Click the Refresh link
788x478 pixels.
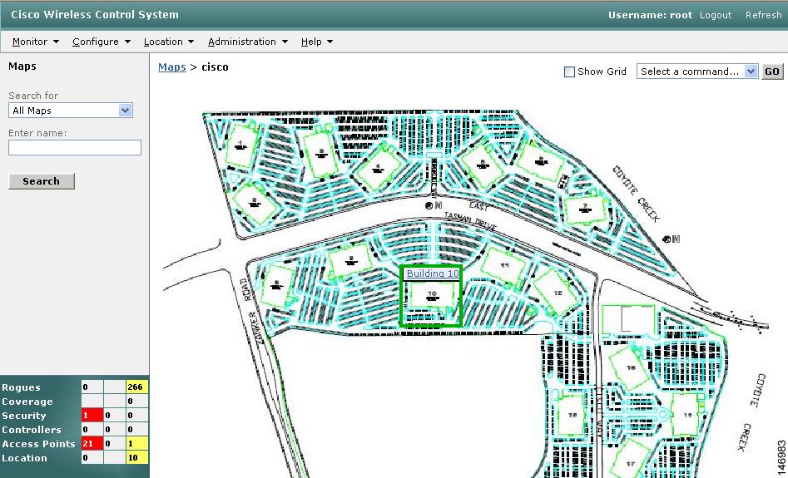click(x=763, y=15)
